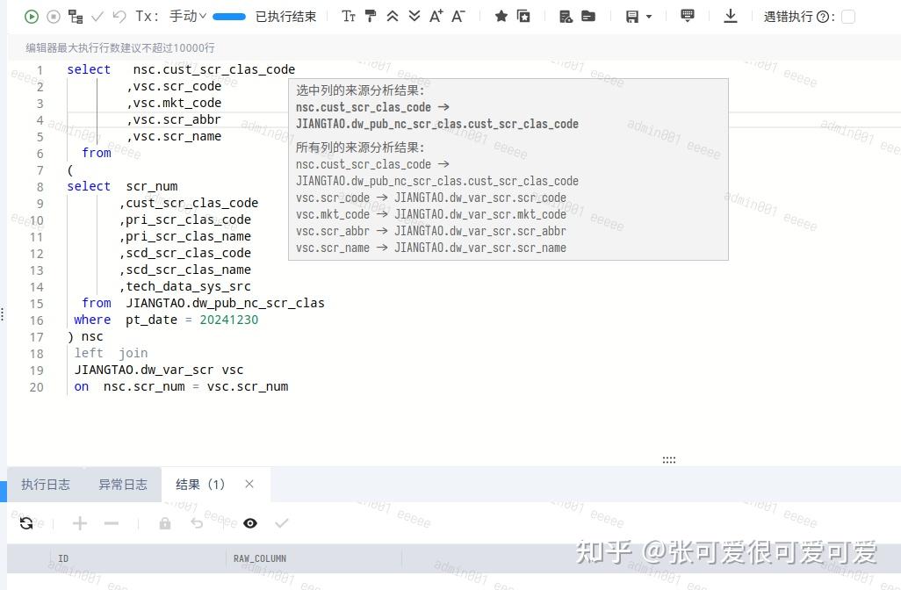
Task: Toggle the blue switch next to 手动
Action: [x=228, y=16]
